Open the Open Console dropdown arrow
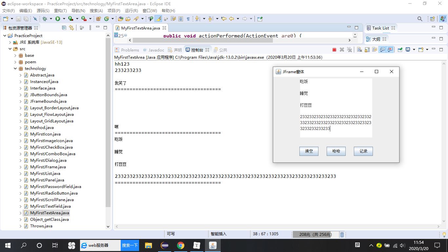The height and width of the screenshot is (252, 448). point(427,50)
